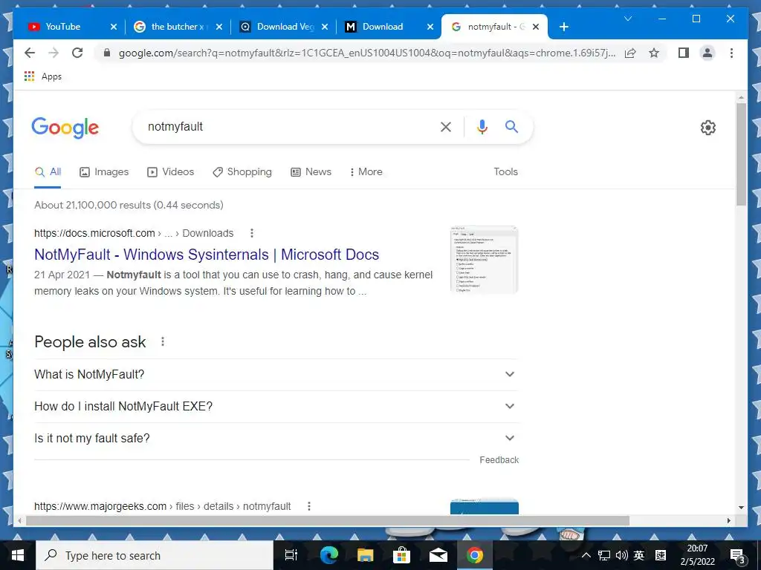Image resolution: width=761 pixels, height=570 pixels.
Task: Click the horizontal scrollbar thumb
Action: point(328,520)
